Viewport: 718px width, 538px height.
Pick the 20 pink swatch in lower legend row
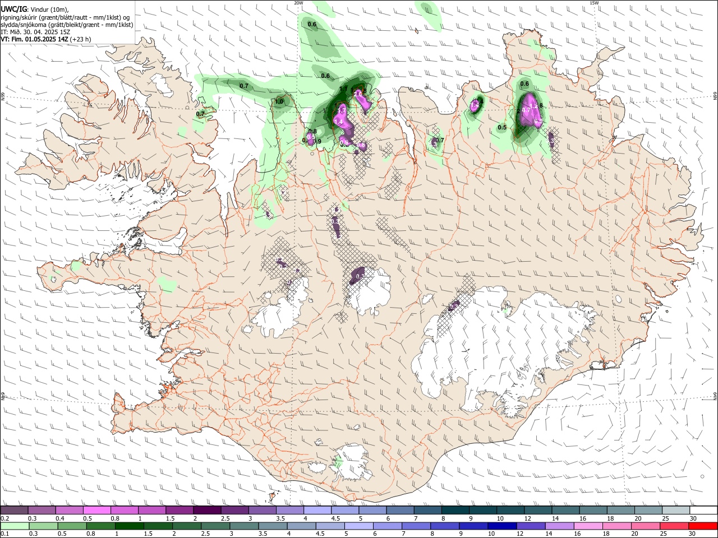[646, 526]
